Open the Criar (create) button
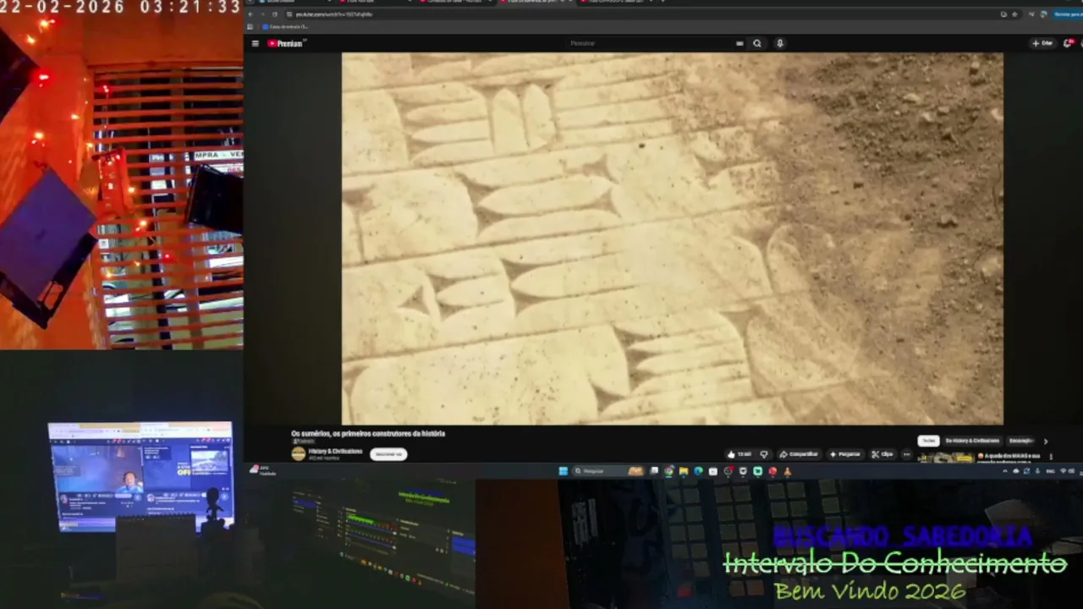 click(1042, 43)
